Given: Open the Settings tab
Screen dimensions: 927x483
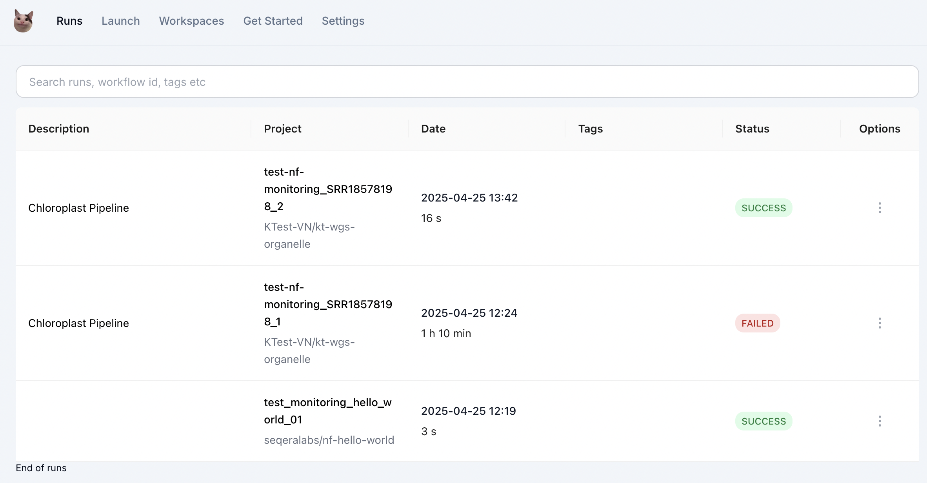Looking at the screenshot, I should [343, 21].
